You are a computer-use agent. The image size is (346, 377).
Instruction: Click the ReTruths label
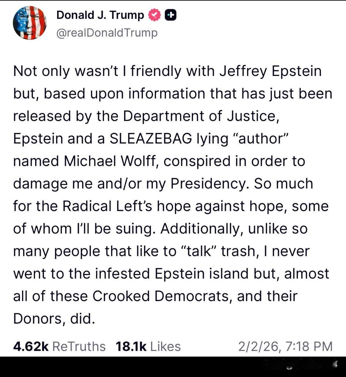(x=79, y=346)
